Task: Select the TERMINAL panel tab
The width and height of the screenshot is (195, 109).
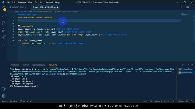Action: coord(53,65)
